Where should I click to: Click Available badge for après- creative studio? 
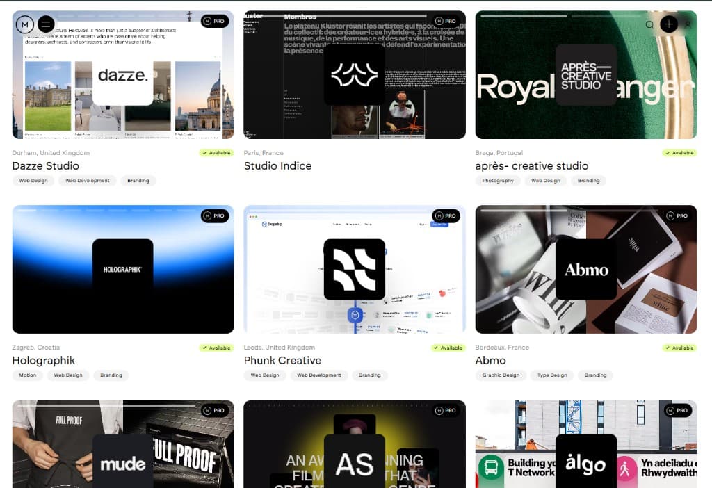point(679,153)
